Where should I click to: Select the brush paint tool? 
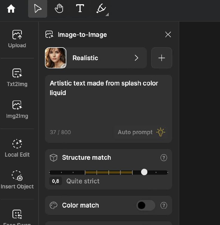101,8
